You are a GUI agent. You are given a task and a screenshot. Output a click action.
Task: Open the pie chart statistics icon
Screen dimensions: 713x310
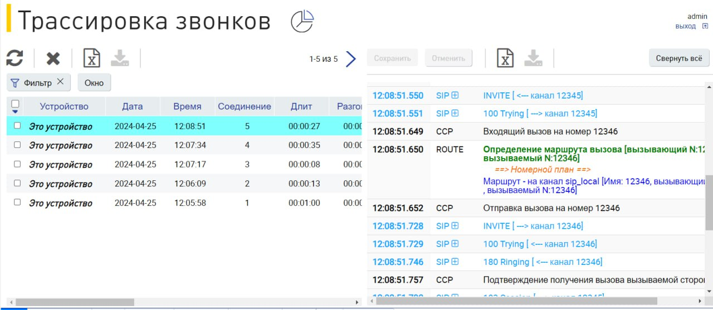tap(302, 22)
